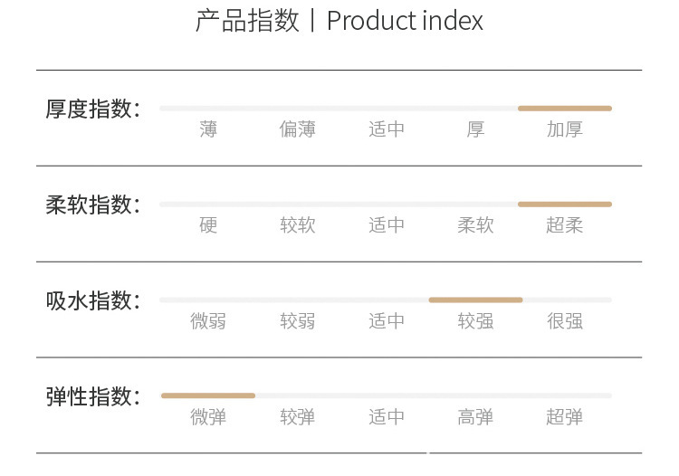
Task: Select the 偏薄 thickness level label
Action: [298, 129]
